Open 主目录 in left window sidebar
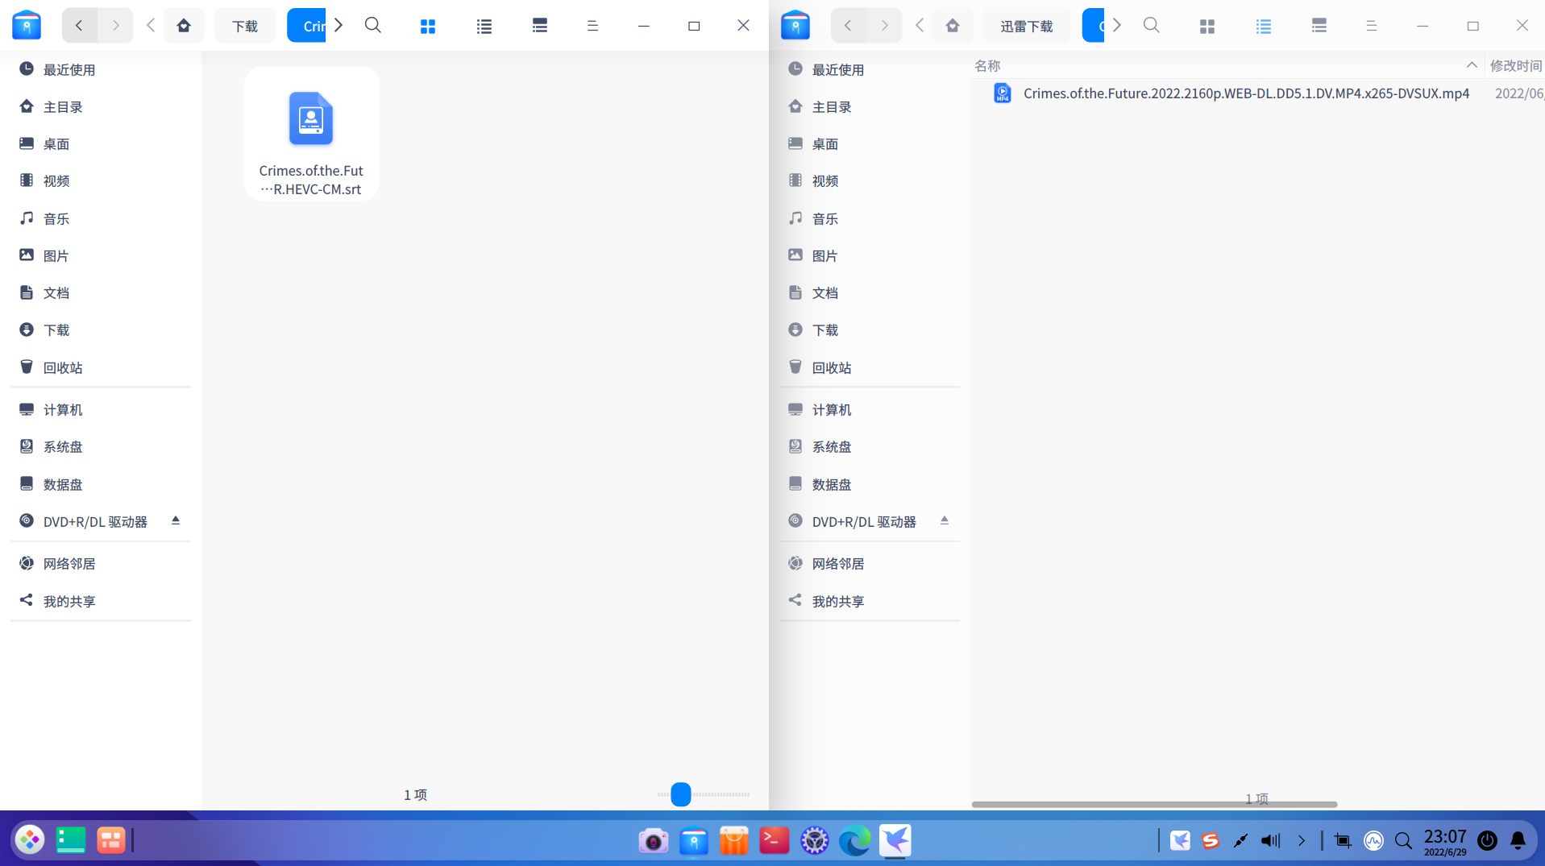This screenshot has width=1545, height=866. [x=101, y=106]
